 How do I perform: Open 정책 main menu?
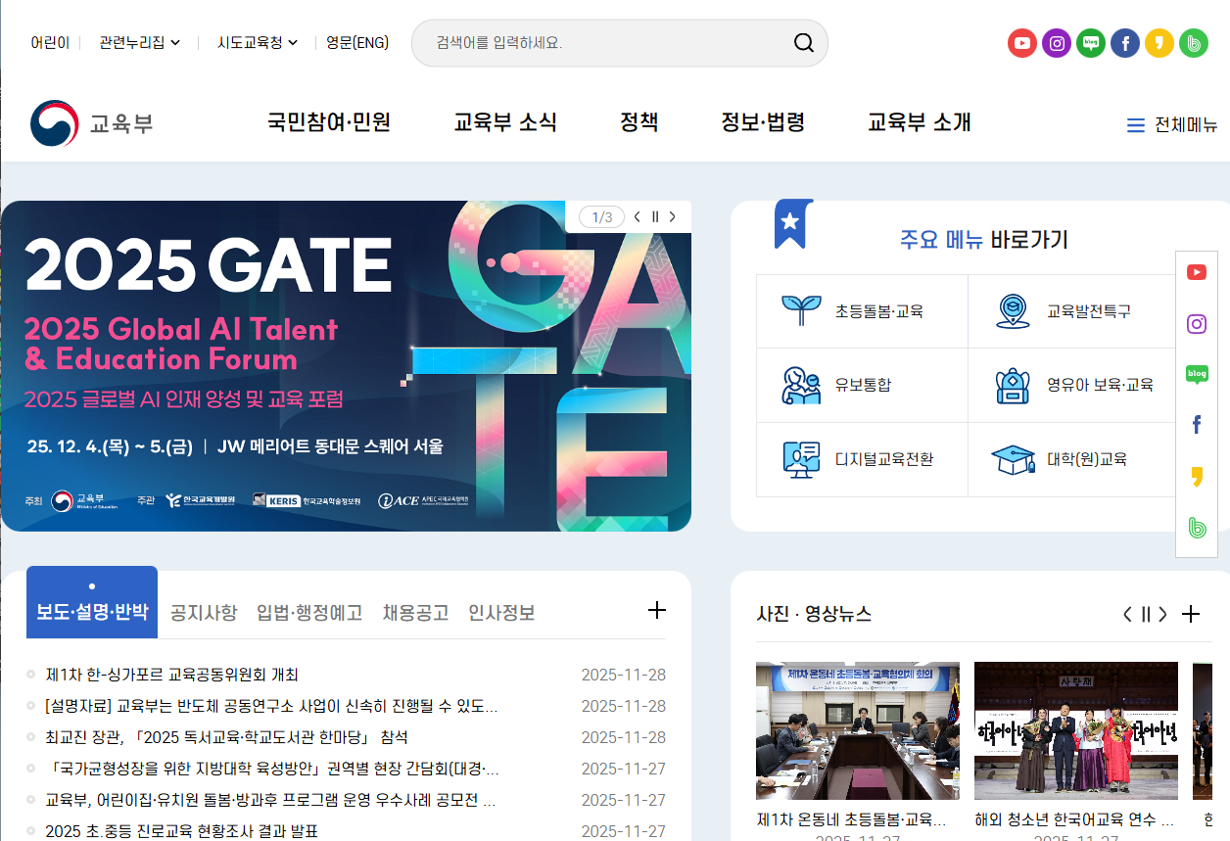point(639,122)
